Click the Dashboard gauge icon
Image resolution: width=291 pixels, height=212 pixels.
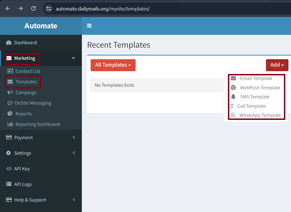(x=9, y=43)
